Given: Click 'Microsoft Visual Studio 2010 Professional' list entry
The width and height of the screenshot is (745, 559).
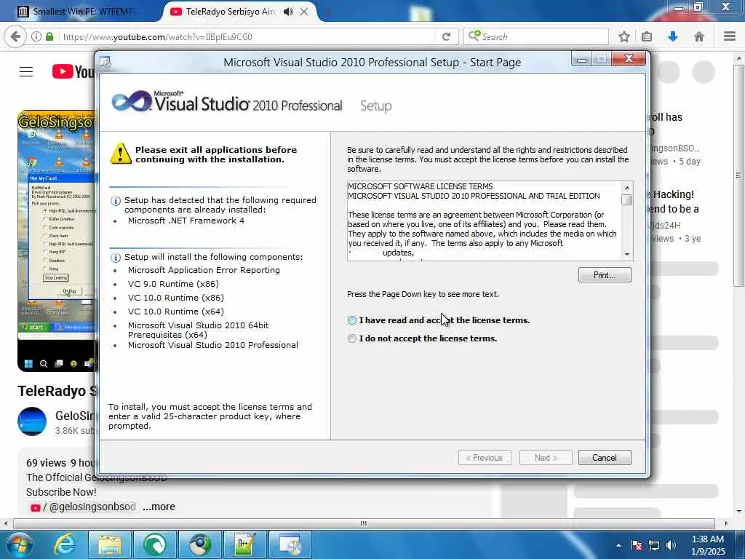Looking at the screenshot, I should (x=213, y=345).
